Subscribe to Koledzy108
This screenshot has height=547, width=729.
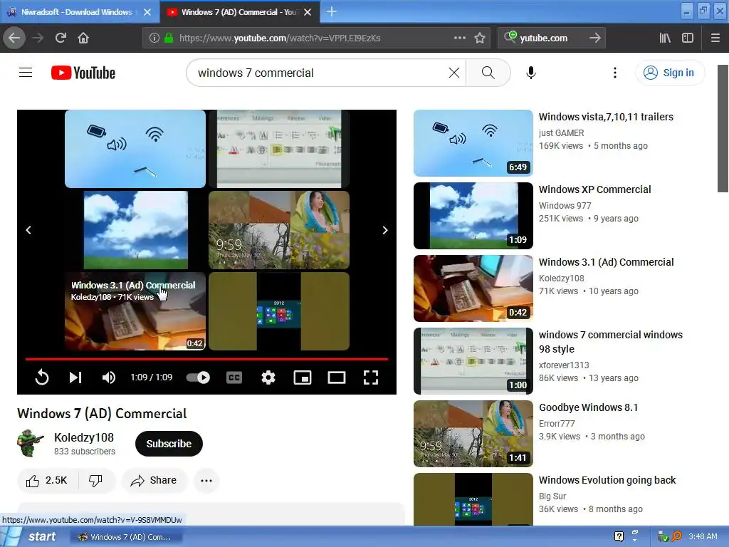tap(169, 444)
